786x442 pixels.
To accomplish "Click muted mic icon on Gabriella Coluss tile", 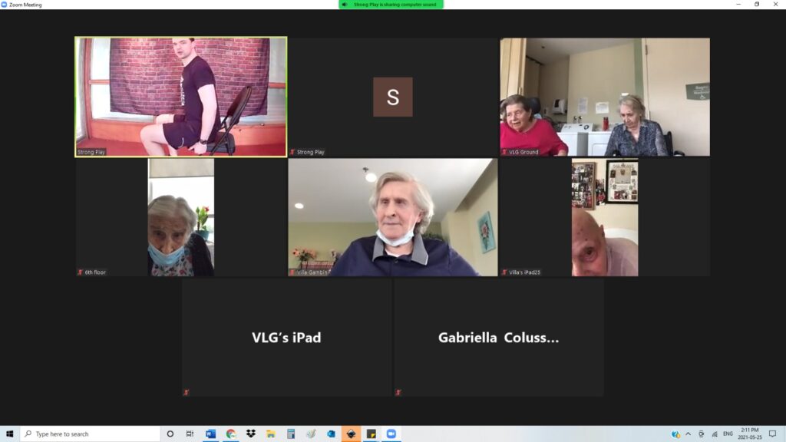I will [398, 392].
